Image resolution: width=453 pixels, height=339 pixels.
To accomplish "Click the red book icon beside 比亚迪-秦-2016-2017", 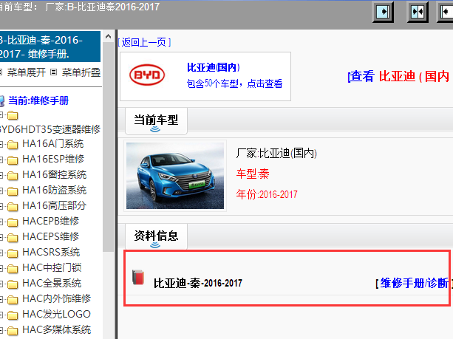I will (138, 278).
